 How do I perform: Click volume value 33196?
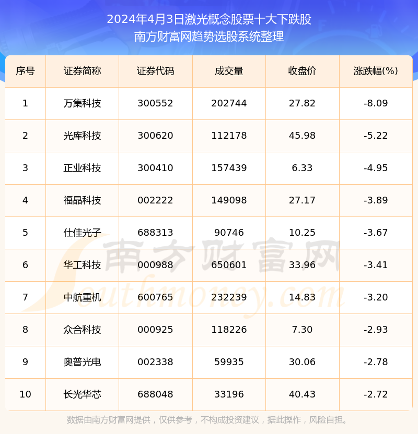229,394
